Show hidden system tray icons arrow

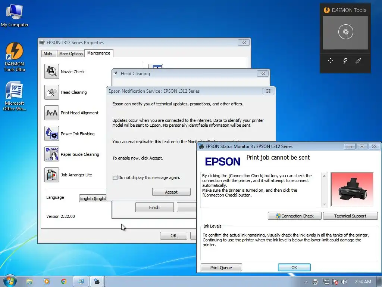point(306,282)
